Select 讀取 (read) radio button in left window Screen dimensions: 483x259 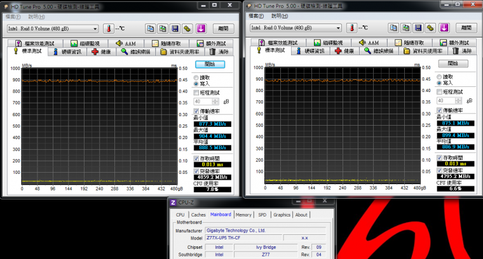(x=196, y=77)
